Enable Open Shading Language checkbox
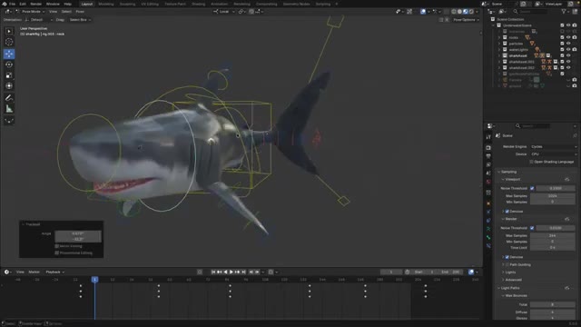Viewport: 581px width, 327px height. 531,162
